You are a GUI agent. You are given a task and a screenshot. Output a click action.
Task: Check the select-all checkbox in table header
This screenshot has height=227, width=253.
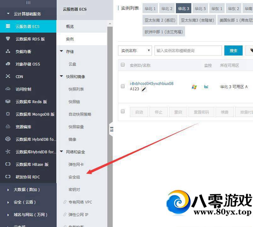click(123, 65)
